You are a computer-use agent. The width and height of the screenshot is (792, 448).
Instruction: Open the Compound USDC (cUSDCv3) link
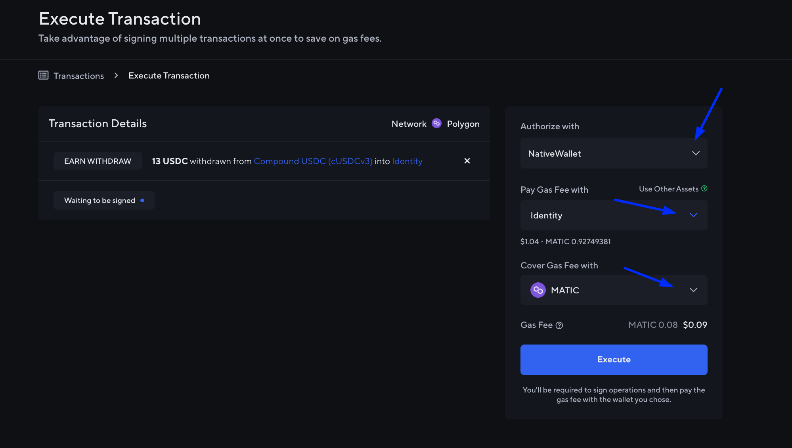(x=313, y=161)
